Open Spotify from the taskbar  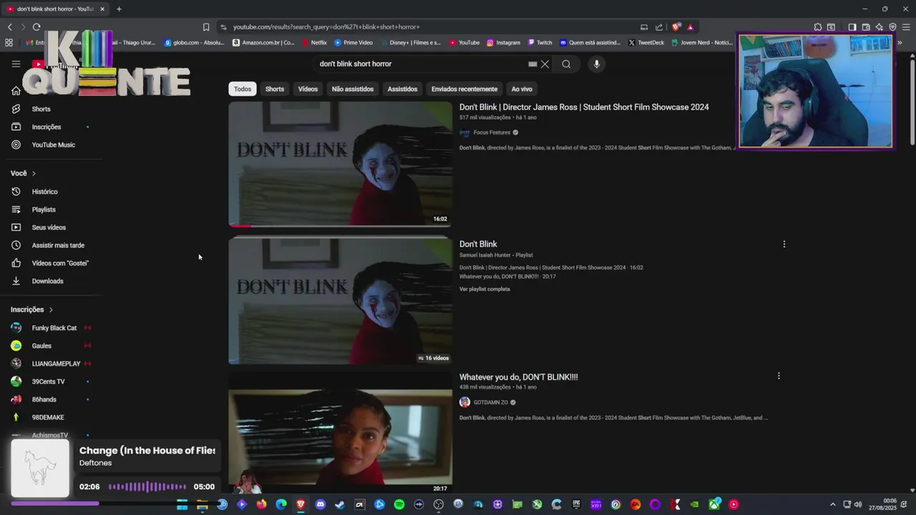coord(399,504)
